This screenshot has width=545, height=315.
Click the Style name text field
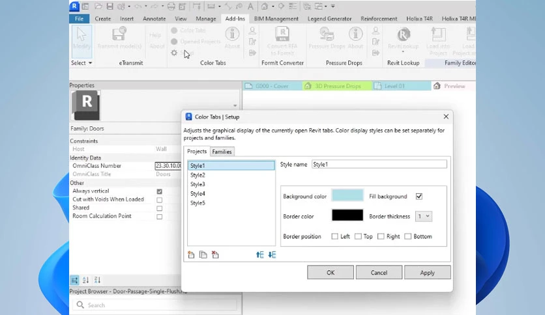[379, 165]
